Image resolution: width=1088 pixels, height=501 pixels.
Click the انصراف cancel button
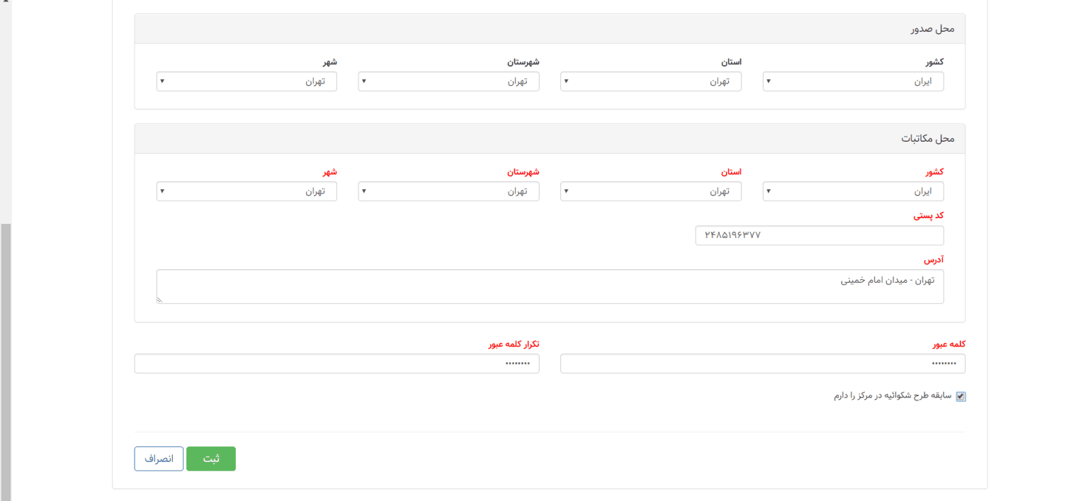(159, 458)
